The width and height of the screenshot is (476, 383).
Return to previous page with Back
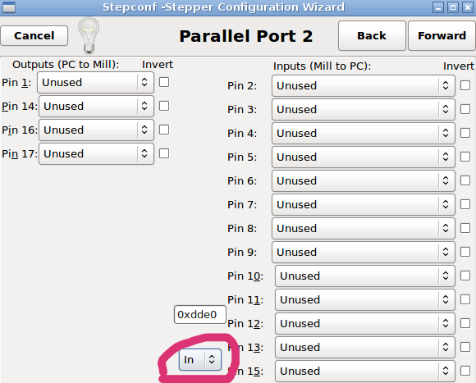coord(372,36)
